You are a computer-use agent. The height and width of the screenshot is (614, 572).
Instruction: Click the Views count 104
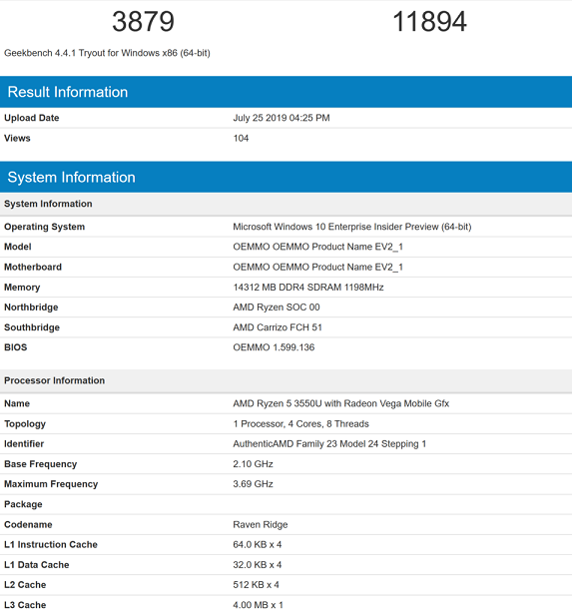pos(241,138)
